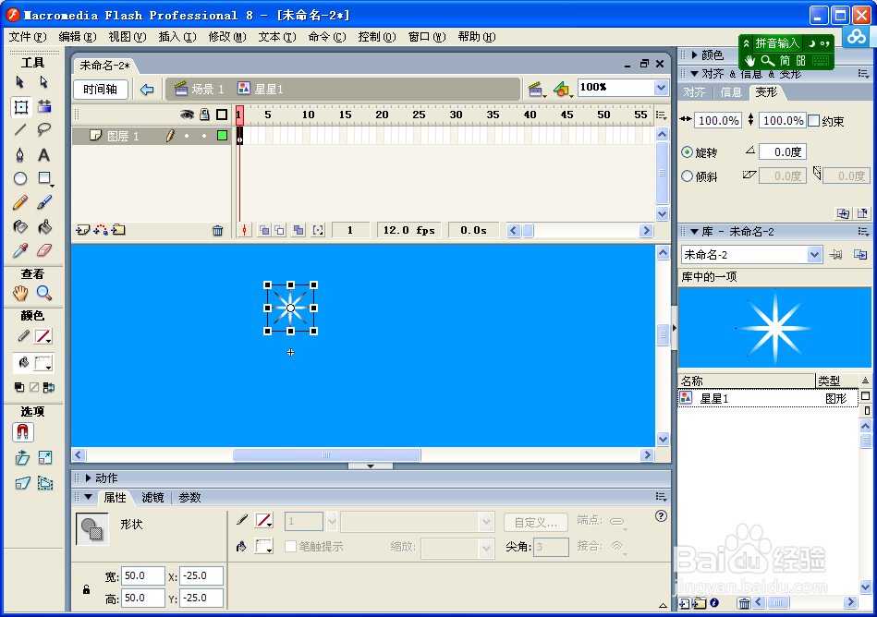
Task: Click the 宽 width input field
Action: coord(143,575)
